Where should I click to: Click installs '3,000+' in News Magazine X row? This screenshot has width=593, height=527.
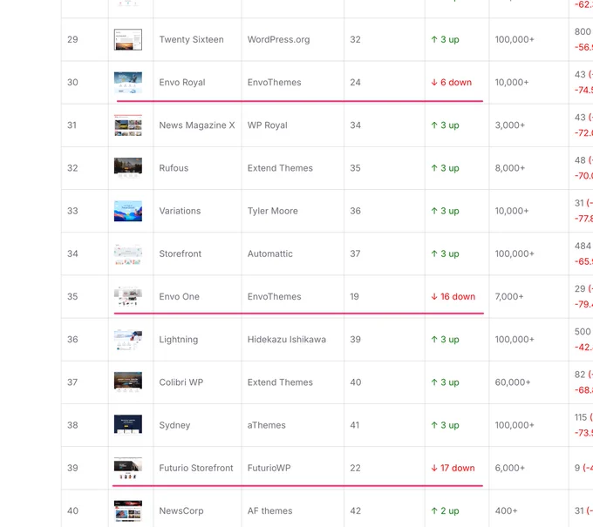pyautogui.click(x=510, y=125)
